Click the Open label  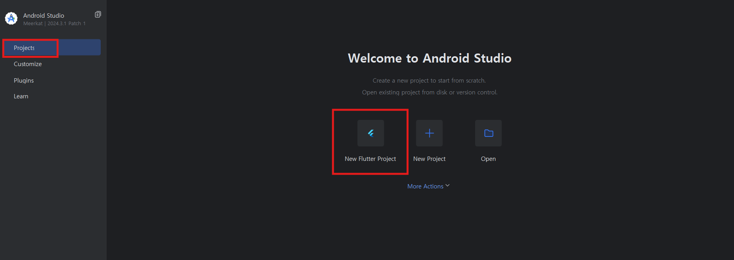click(488, 159)
